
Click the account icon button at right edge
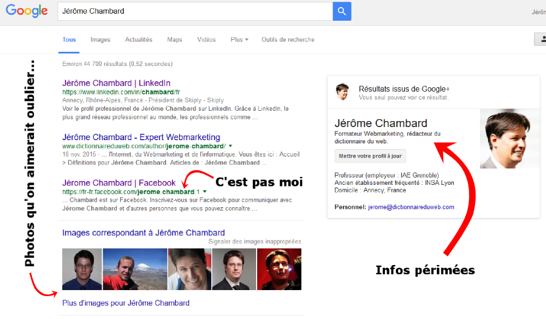point(541,39)
